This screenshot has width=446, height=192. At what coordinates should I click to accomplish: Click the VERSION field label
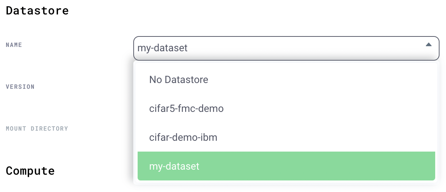(20, 87)
